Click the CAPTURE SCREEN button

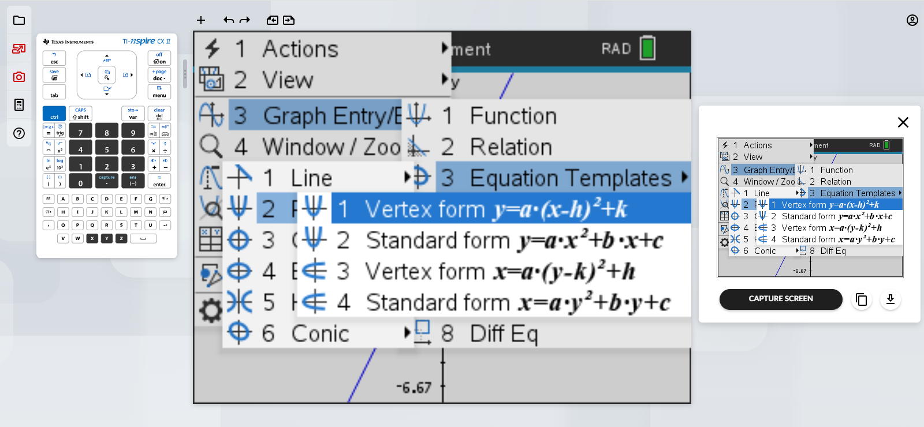780,299
